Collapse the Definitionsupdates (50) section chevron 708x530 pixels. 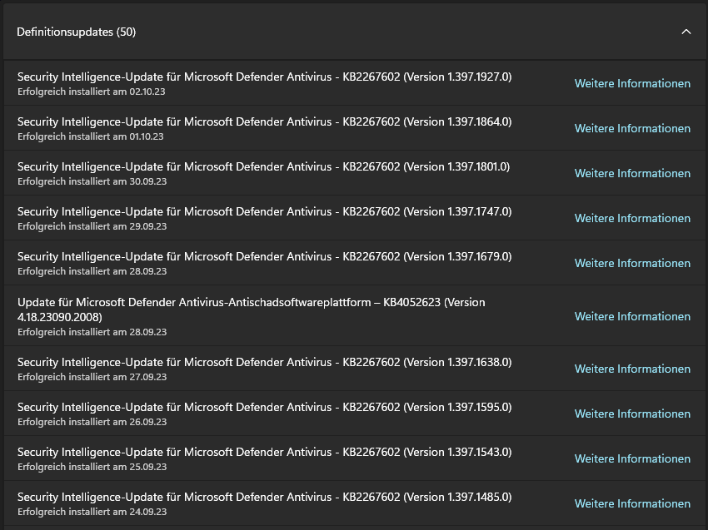[686, 32]
